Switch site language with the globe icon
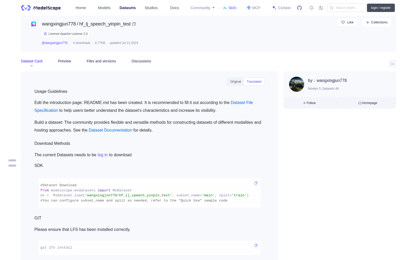The width and height of the screenshot is (417, 260). pos(321,8)
